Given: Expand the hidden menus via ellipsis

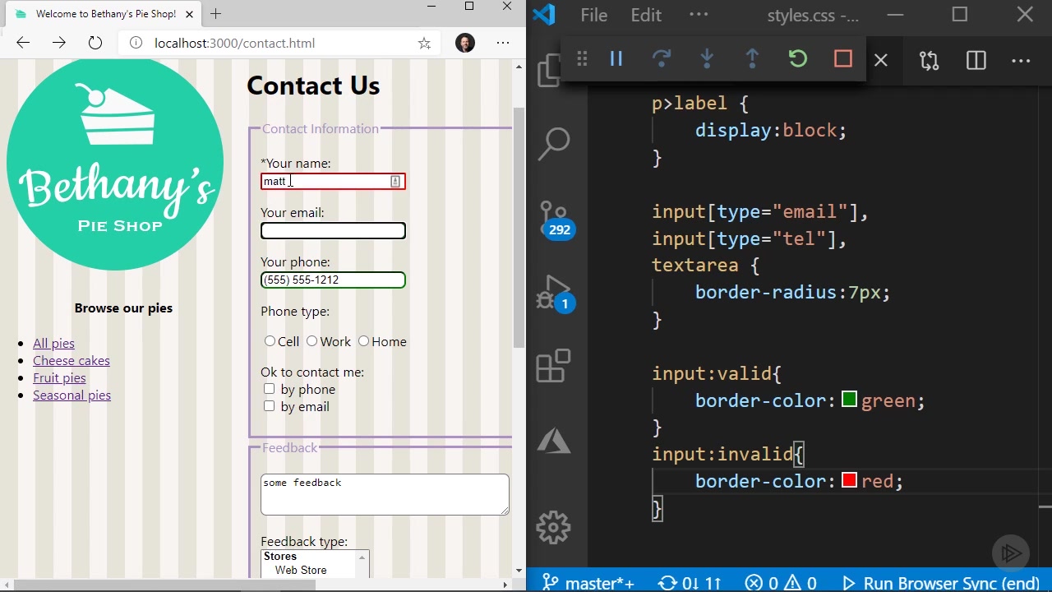Looking at the screenshot, I should 699,16.
